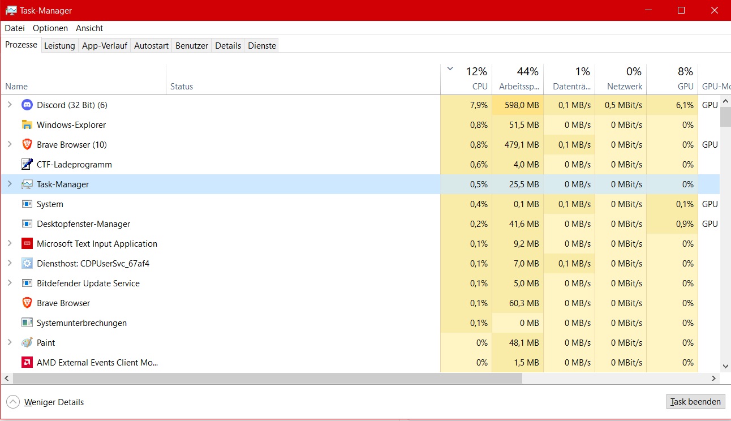Image resolution: width=731 pixels, height=421 pixels.
Task: Expand the Task-Manager process row
Action: [9, 184]
